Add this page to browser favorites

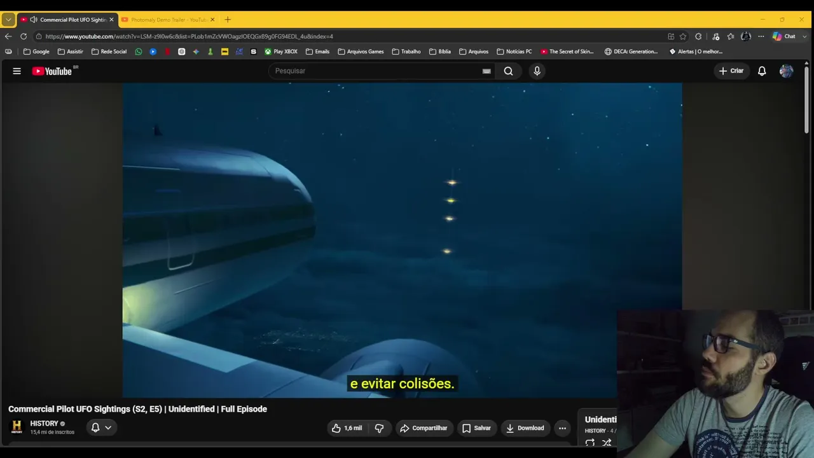683,36
